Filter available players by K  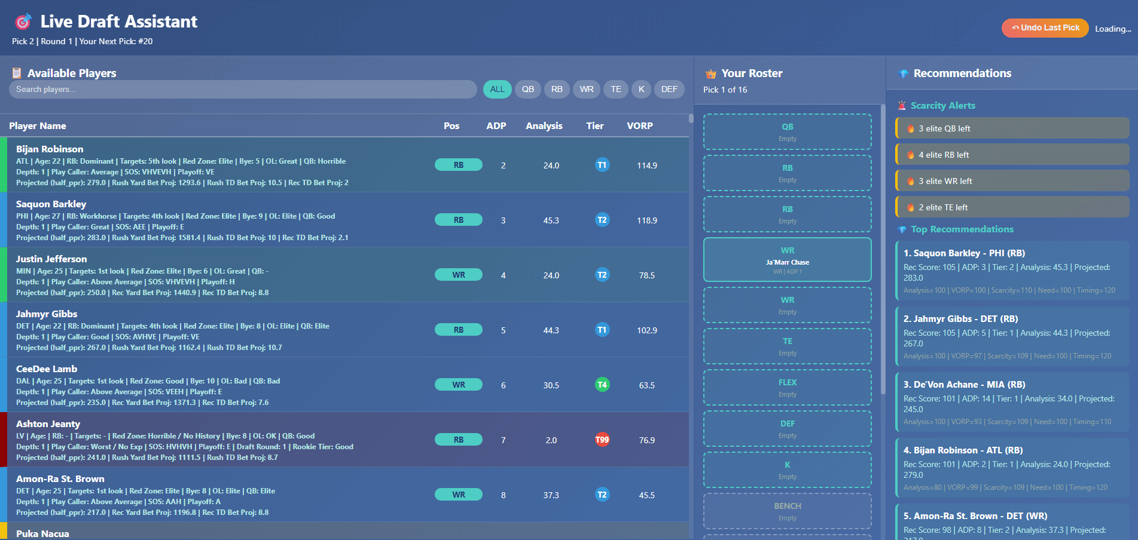pos(641,89)
